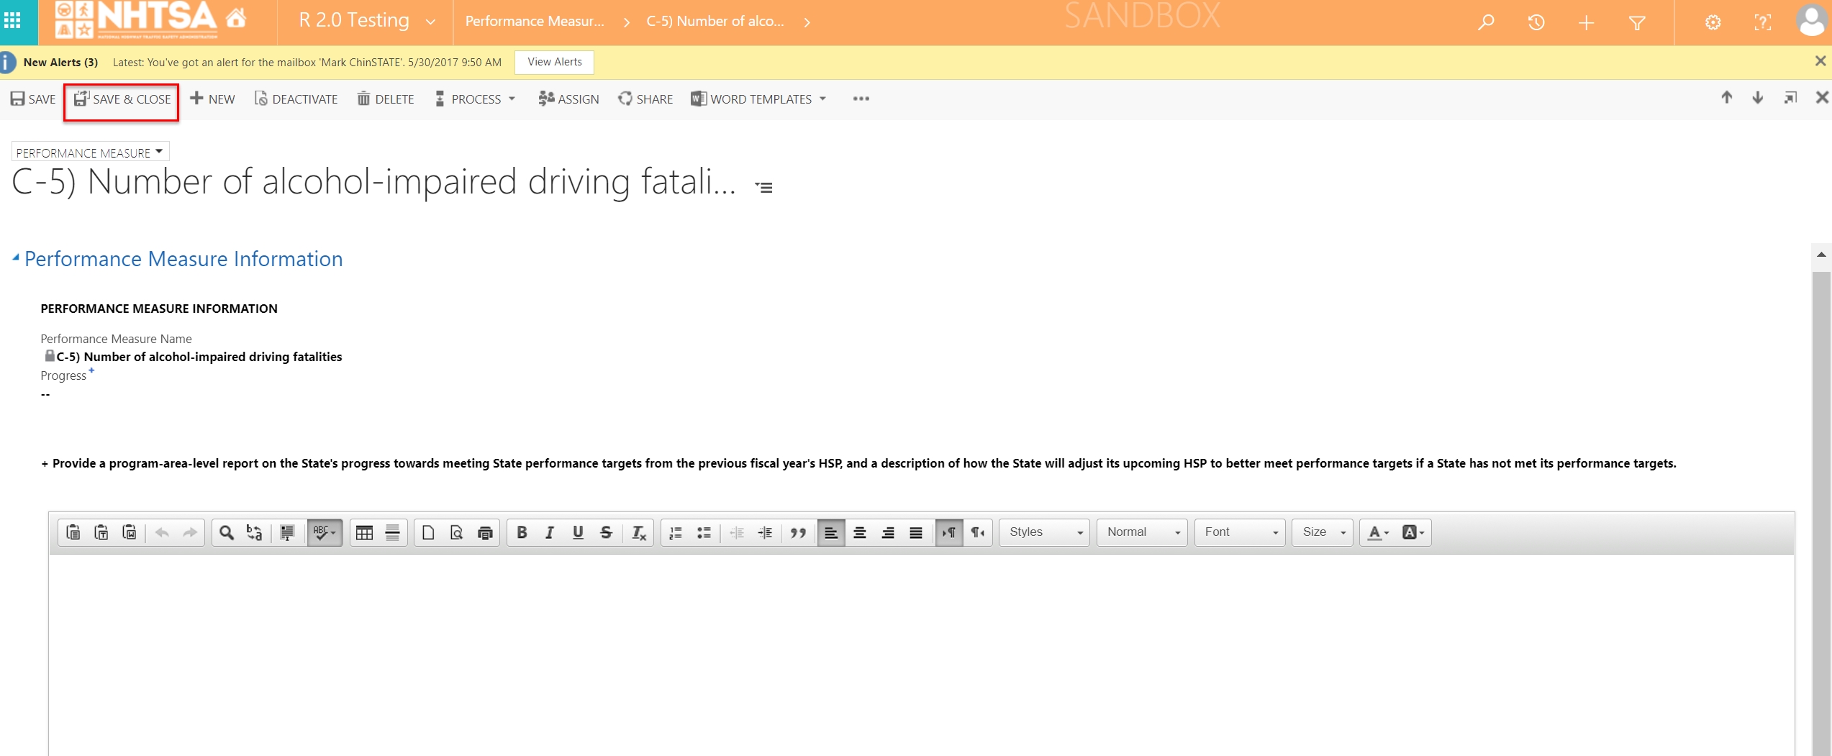The height and width of the screenshot is (756, 1832).
Task: Click the Find magnifier in editor toolbar
Action: 227,532
